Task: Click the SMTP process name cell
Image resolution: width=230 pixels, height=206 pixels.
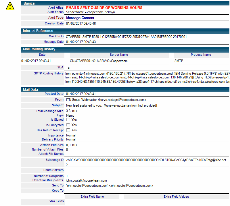Action: [179, 61]
